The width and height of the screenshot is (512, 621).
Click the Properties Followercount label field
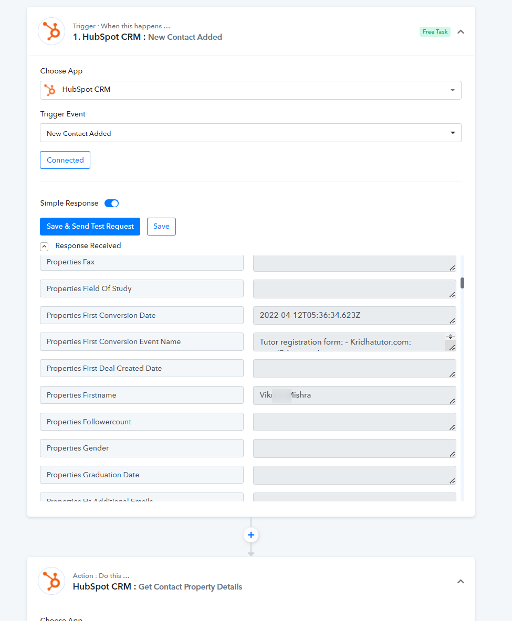[142, 422]
